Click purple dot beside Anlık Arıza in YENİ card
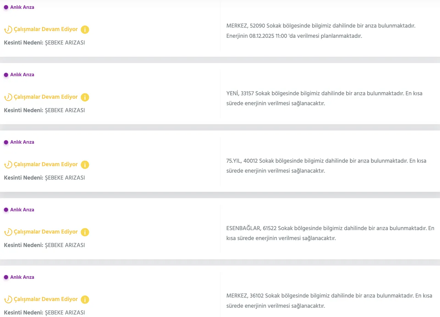The width and height of the screenshot is (440, 317). click(x=6, y=75)
